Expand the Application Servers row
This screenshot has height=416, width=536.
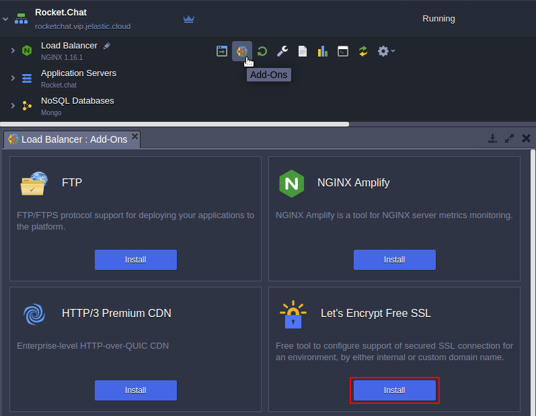click(x=13, y=78)
